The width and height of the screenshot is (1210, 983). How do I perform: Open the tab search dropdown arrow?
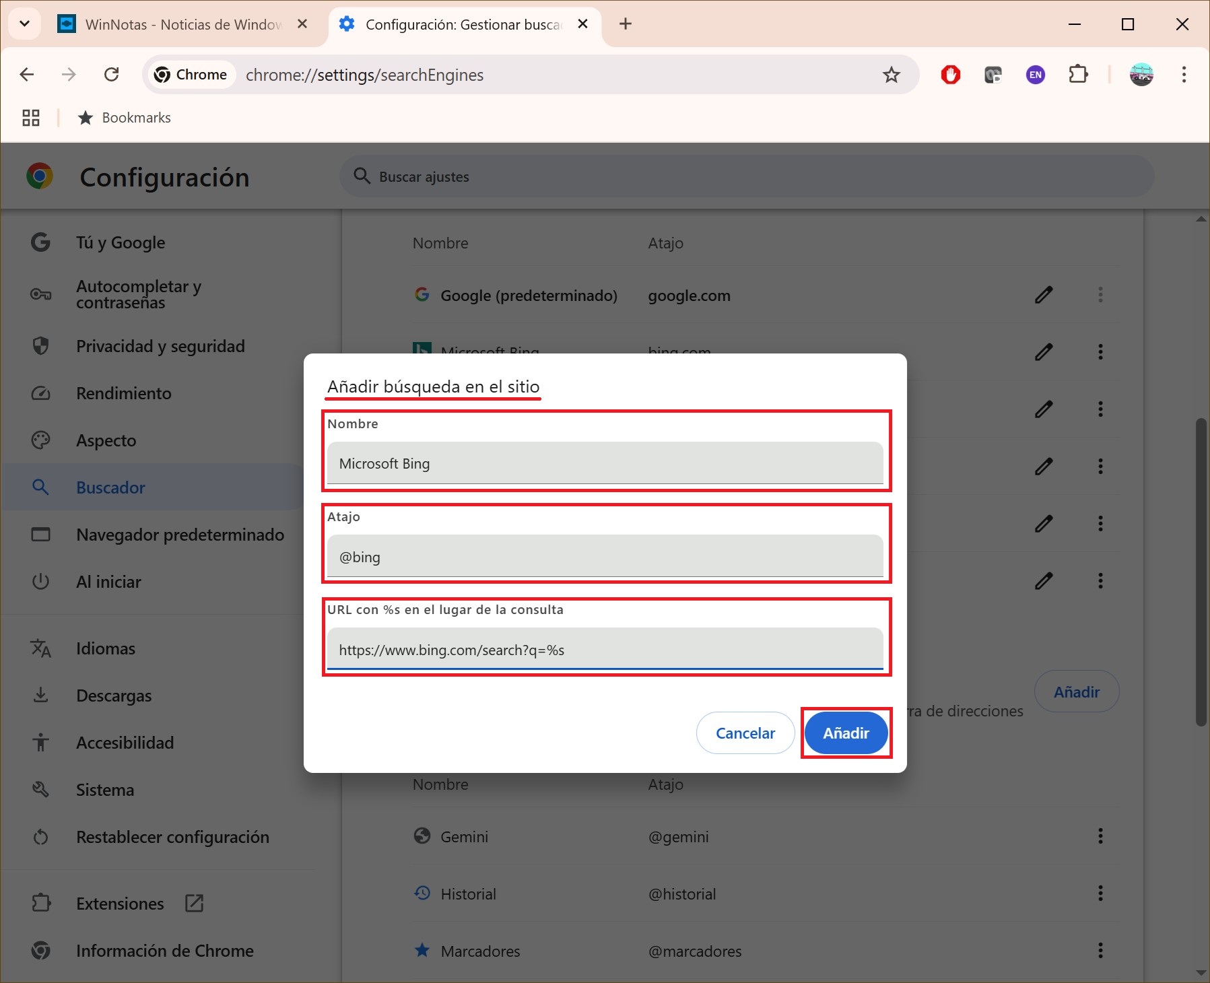click(x=25, y=24)
